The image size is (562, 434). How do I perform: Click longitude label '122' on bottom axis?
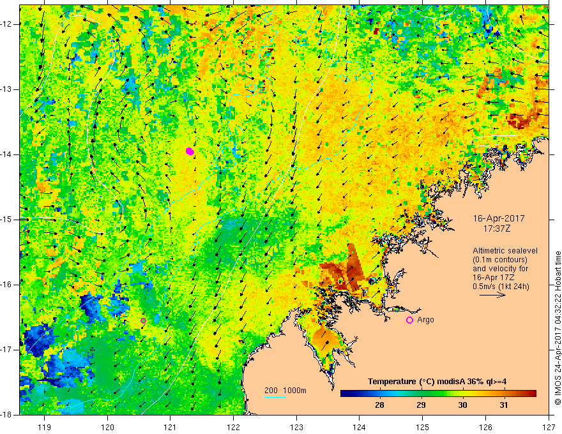[x=233, y=427]
